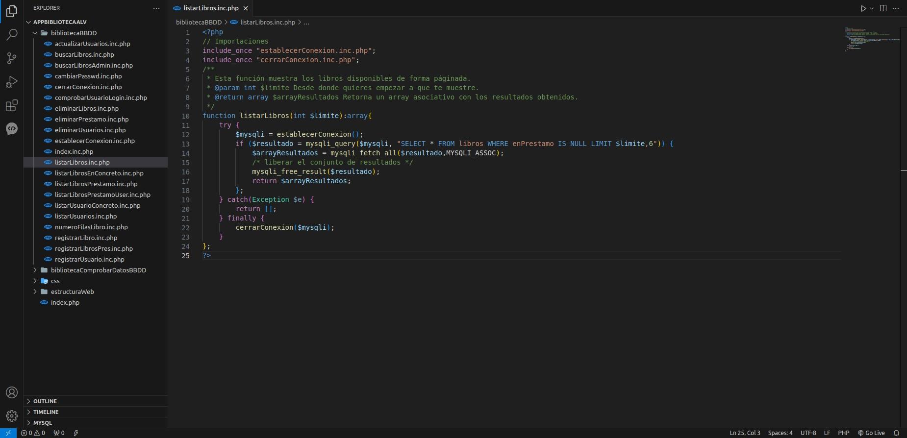Image resolution: width=907 pixels, height=438 pixels.
Task: Open listarUsuarioConcreto.inc.php file
Action: [x=96, y=205]
